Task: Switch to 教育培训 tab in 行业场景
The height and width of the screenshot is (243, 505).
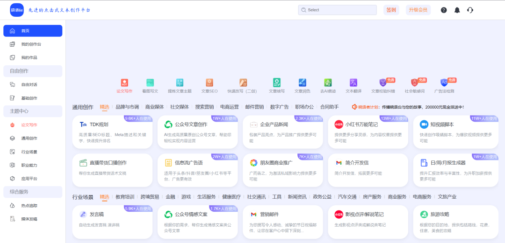Action: point(125,197)
